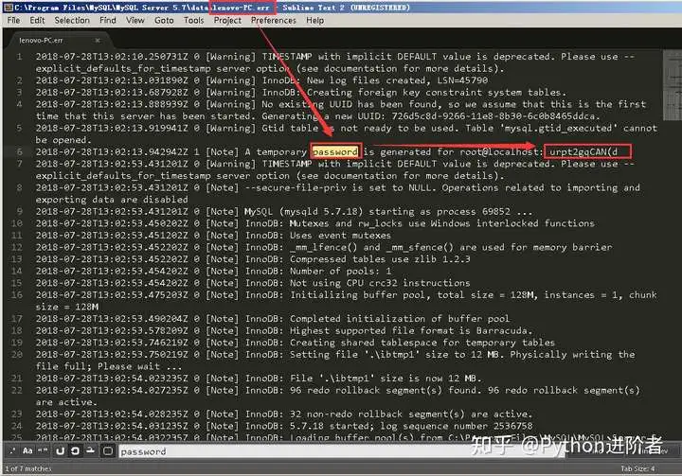Open the Find menu
The image size is (682, 476).
click(107, 21)
